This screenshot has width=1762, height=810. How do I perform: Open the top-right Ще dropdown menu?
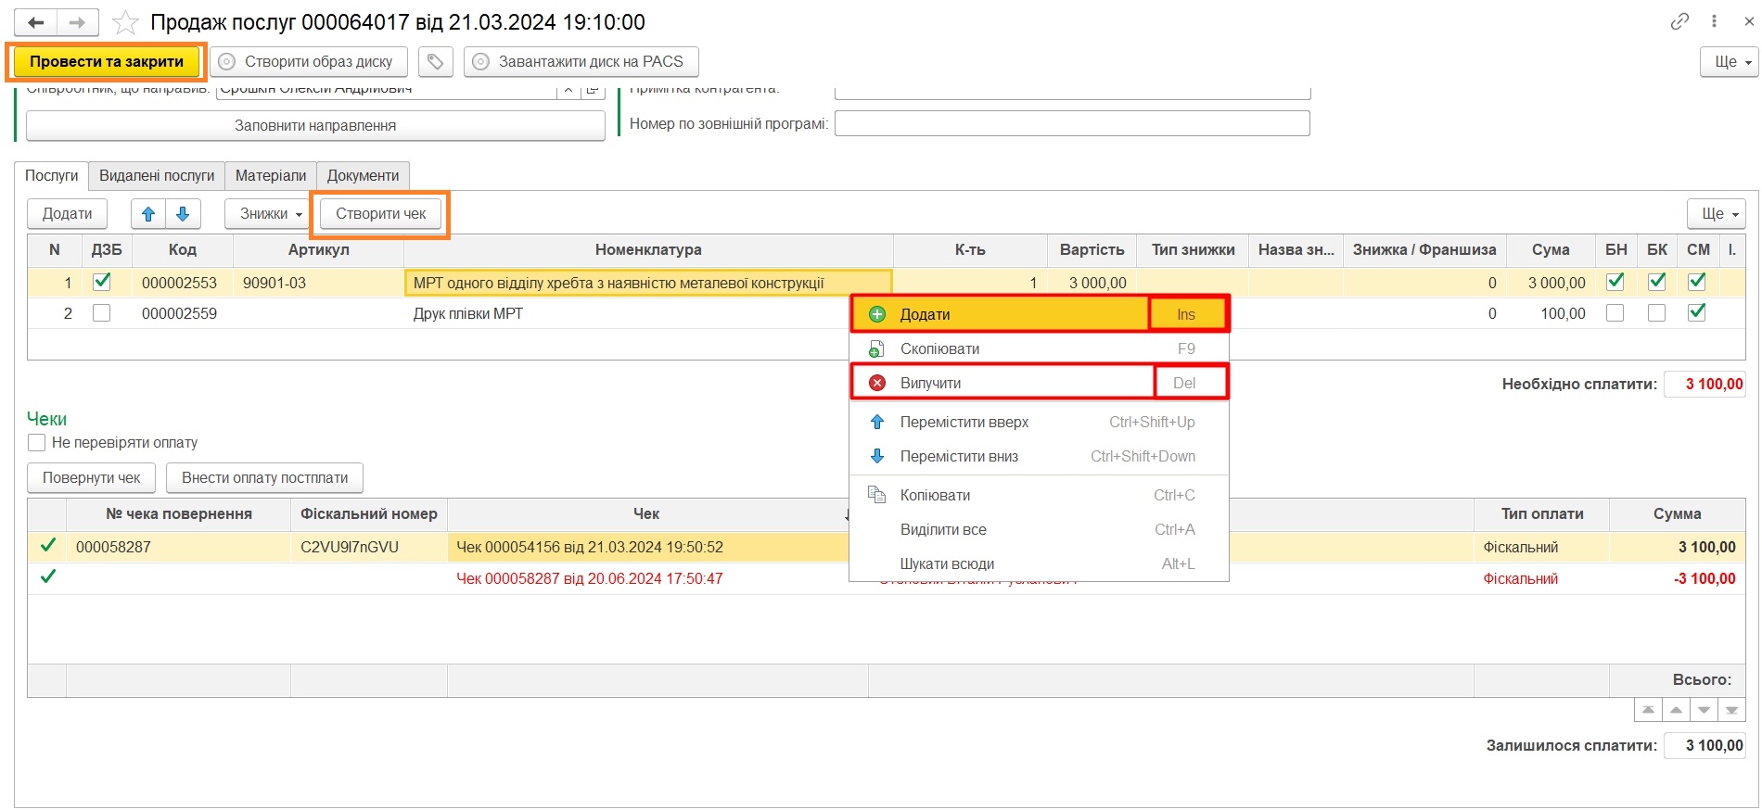pos(1729,62)
